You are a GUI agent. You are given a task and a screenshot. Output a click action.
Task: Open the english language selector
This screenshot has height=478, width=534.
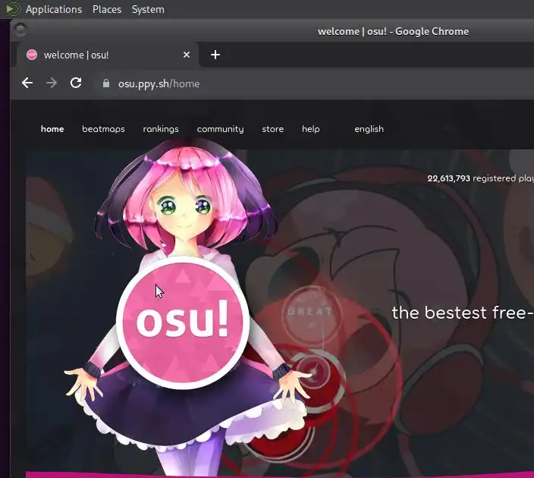click(x=369, y=129)
